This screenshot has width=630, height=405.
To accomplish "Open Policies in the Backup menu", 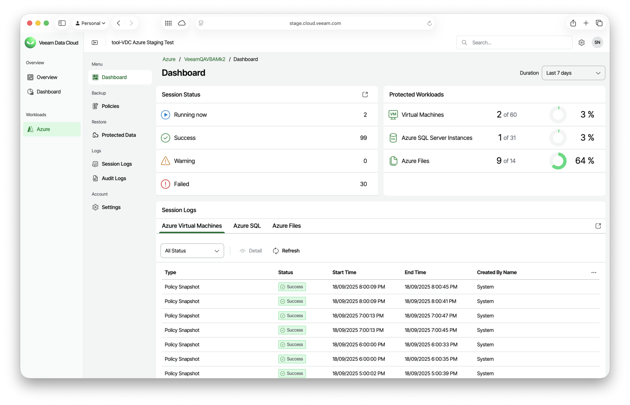I will (x=110, y=106).
